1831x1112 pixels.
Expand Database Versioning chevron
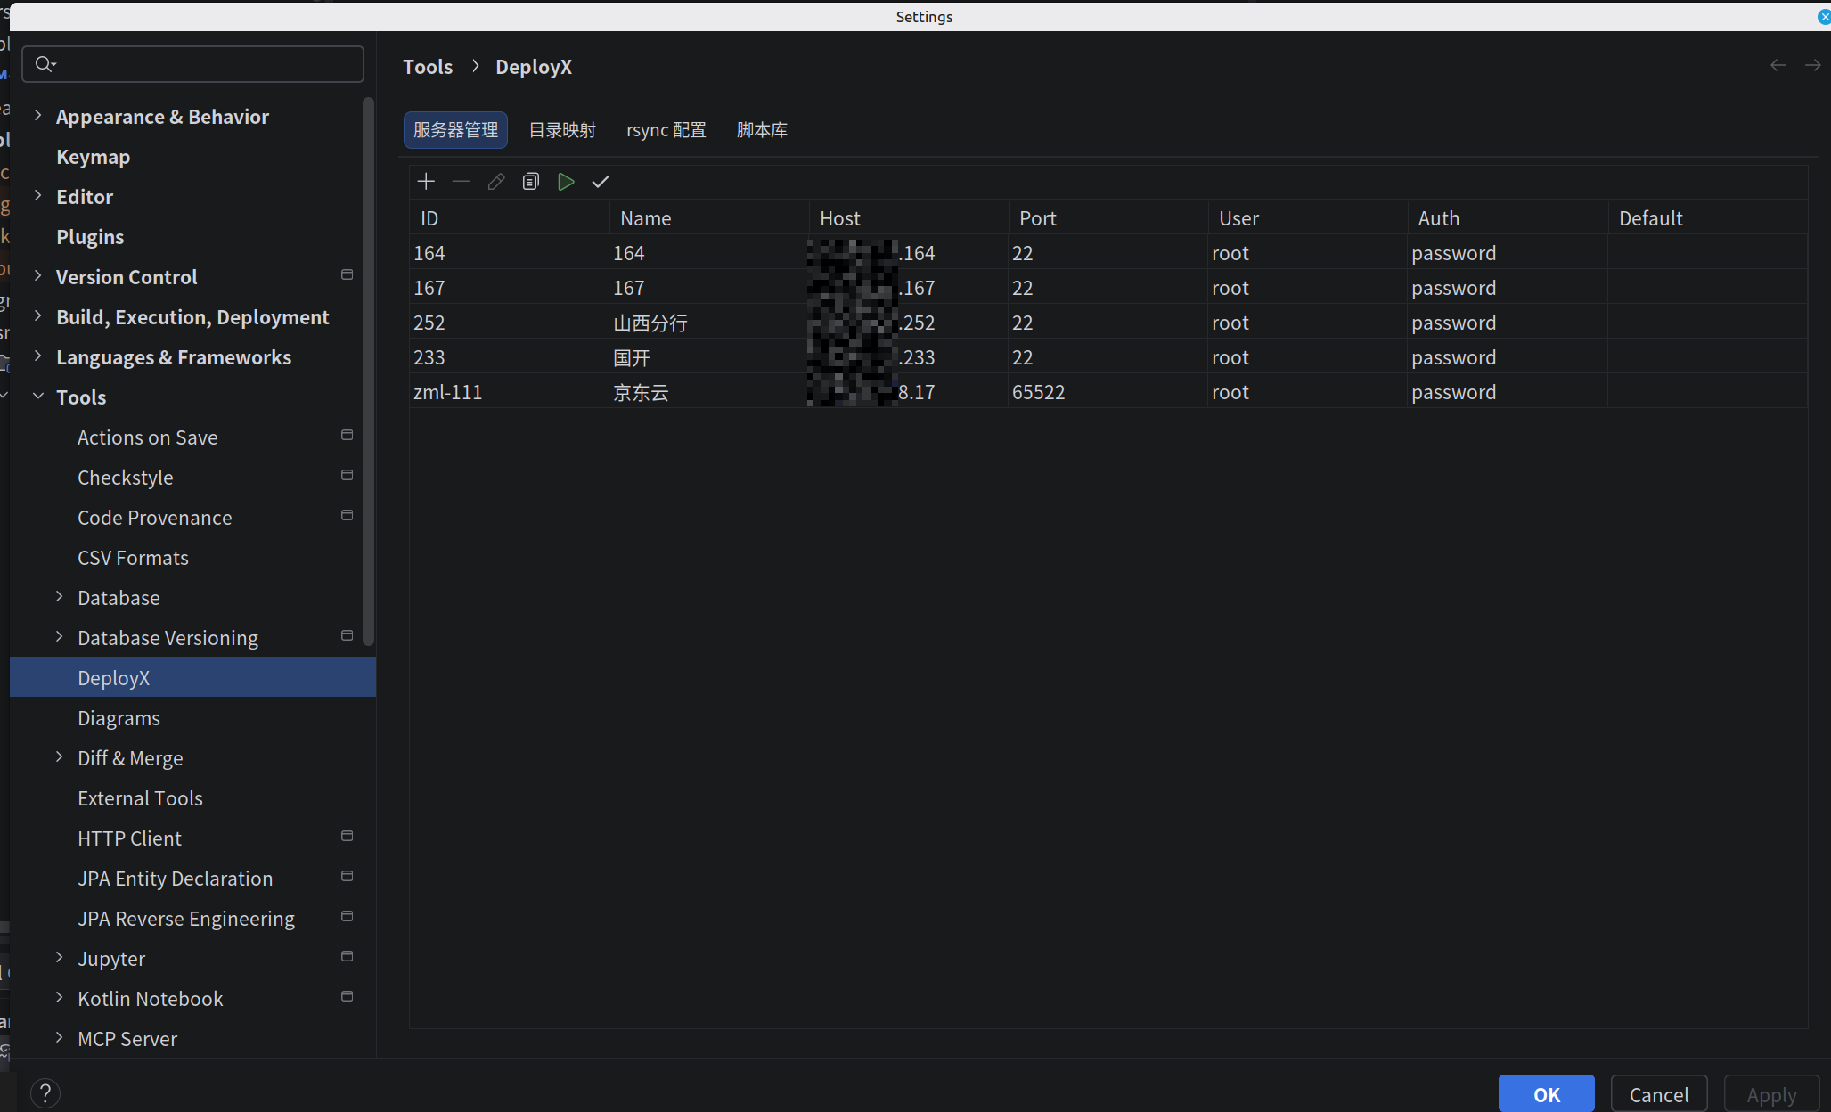(x=59, y=636)
